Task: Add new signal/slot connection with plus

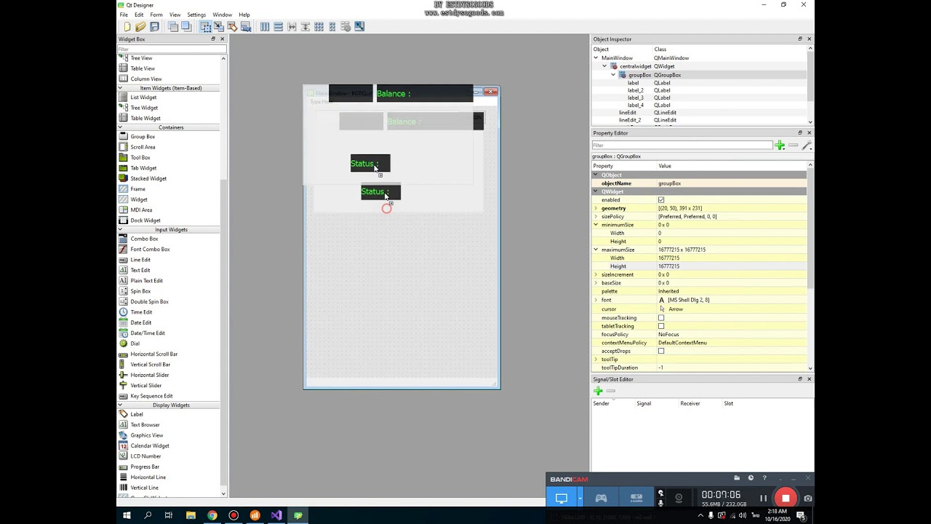Action: (x=598, y=391)
